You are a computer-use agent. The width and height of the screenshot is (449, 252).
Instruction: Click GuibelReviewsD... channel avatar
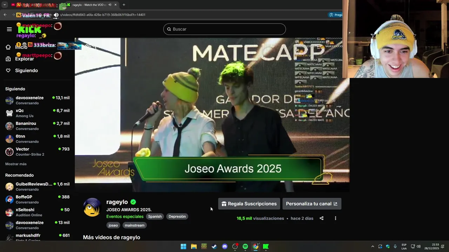(x=9, y=187)
